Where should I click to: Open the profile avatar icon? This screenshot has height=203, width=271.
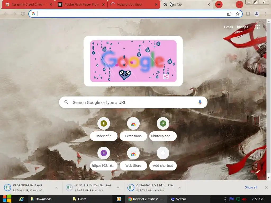click(257, 14)
